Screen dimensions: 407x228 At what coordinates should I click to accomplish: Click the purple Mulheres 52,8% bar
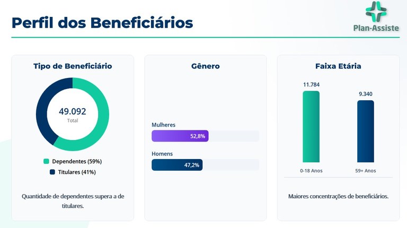[180, 136]
